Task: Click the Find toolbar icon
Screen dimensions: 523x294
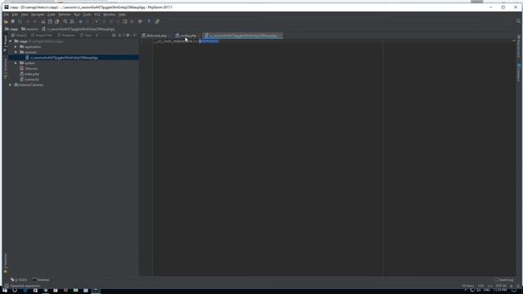Action: pos(65,22)
